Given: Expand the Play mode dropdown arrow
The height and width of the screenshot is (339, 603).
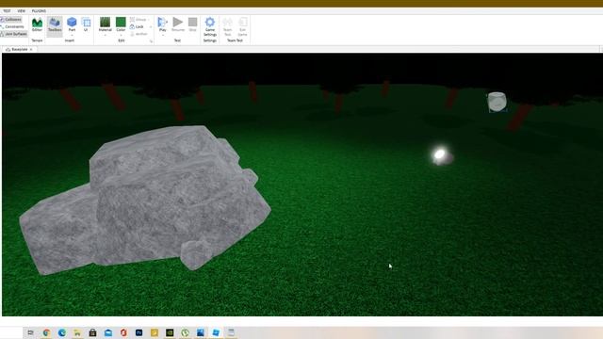Looking at the screenshot, I should (163, 36).
